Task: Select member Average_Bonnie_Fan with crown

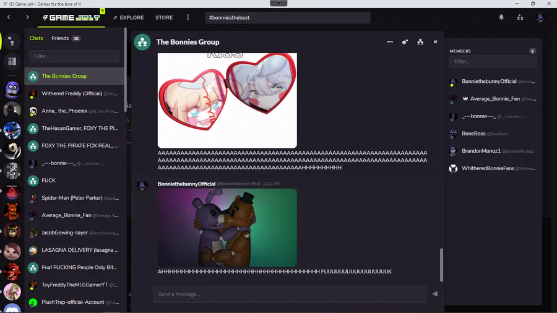Action: coord(493,98)
